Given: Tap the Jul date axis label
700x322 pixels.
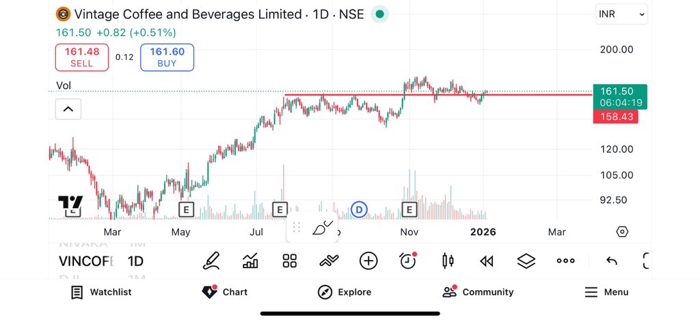Looking at the screenshot, I should pyautogui.click(x=256, y=232).
